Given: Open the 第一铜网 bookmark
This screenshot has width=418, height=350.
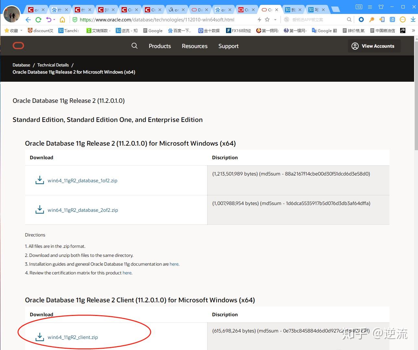Looking at the screenshot, I should click(x=268, y=30).
